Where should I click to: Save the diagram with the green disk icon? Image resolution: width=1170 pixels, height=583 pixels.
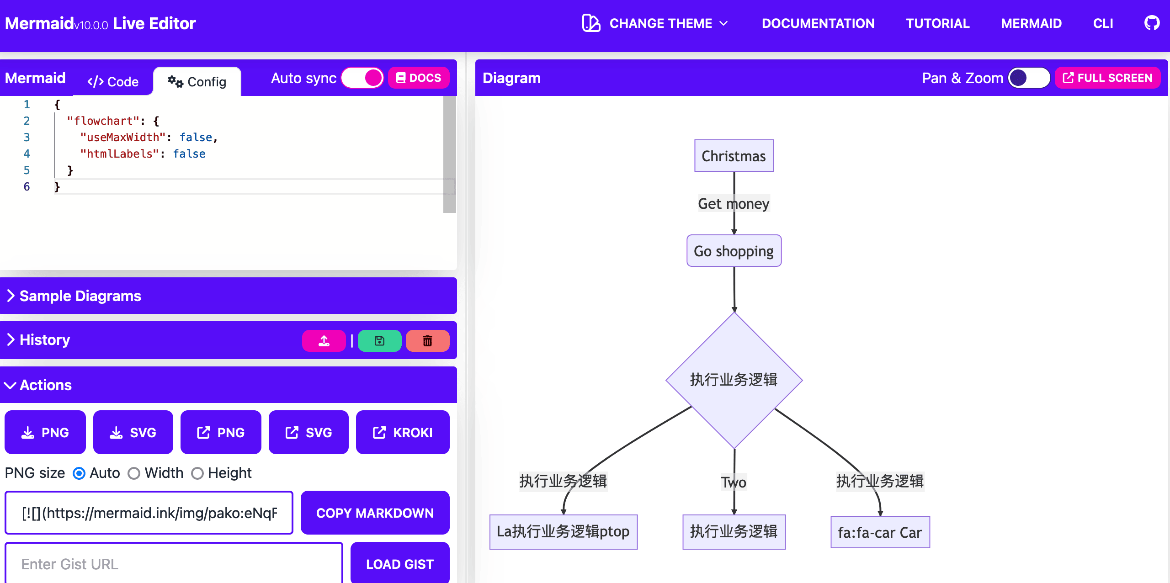[x=379, y=341]
